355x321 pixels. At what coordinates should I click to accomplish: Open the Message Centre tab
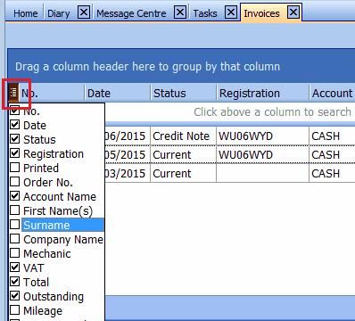coord(131,13)
